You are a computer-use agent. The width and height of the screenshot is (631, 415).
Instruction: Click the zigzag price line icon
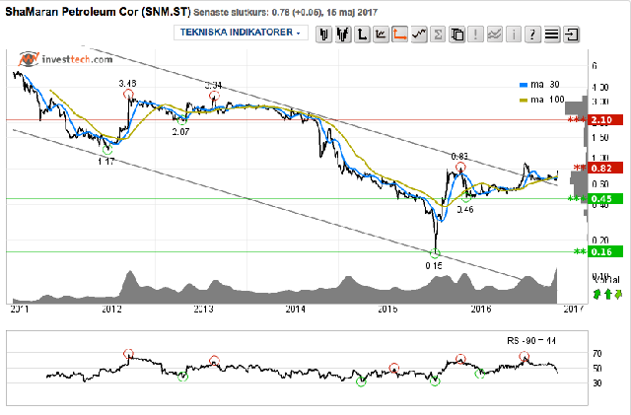419,35
